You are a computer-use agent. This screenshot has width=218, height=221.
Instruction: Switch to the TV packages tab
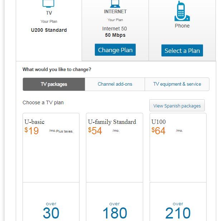click(x=54, y=84)
